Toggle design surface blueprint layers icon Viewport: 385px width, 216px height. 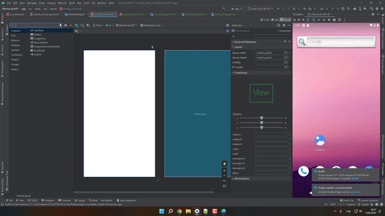coord(76,25)
